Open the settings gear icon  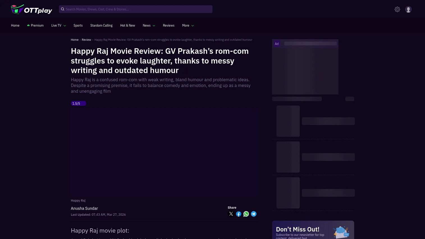pyautogui.click(x=397, y=9)
